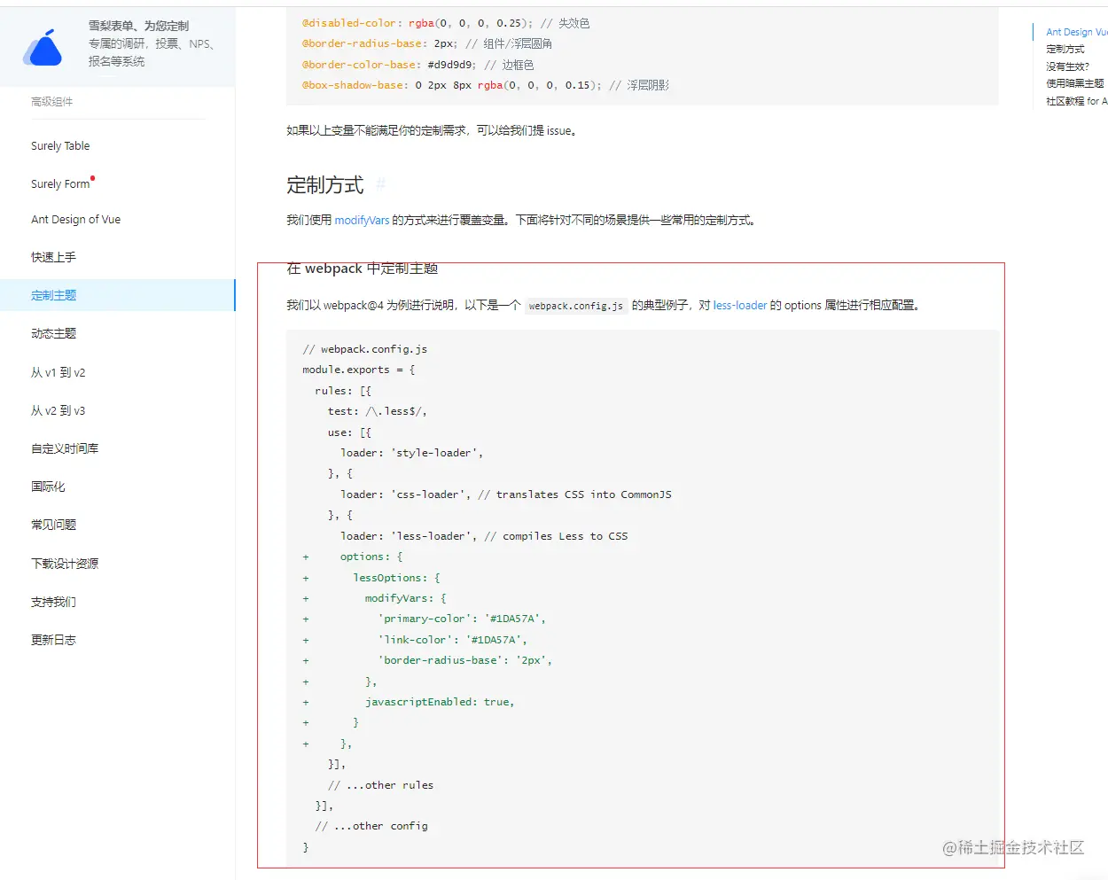Screen dimensions: 1108x880
Task: Click the # anchor beside 定制方式 heading
Action: 380,184
